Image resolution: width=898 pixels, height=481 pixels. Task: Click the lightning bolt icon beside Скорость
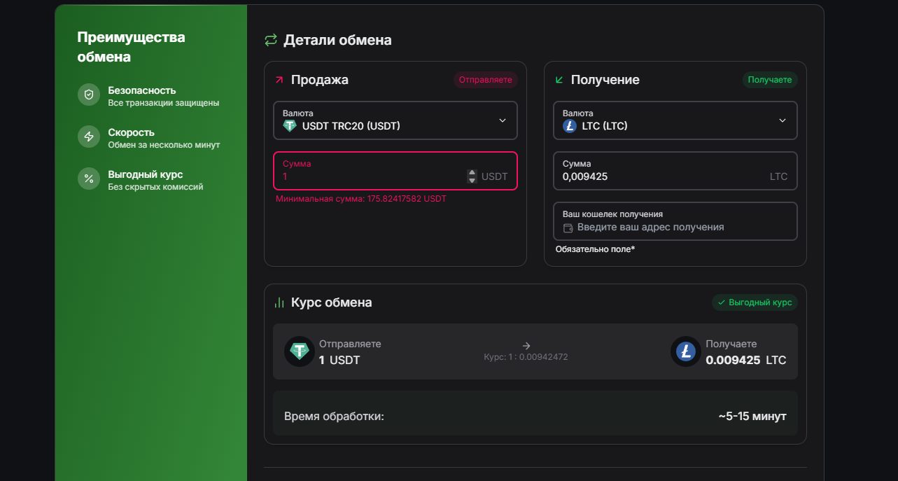pyautogui.click(x=89, y=137)
